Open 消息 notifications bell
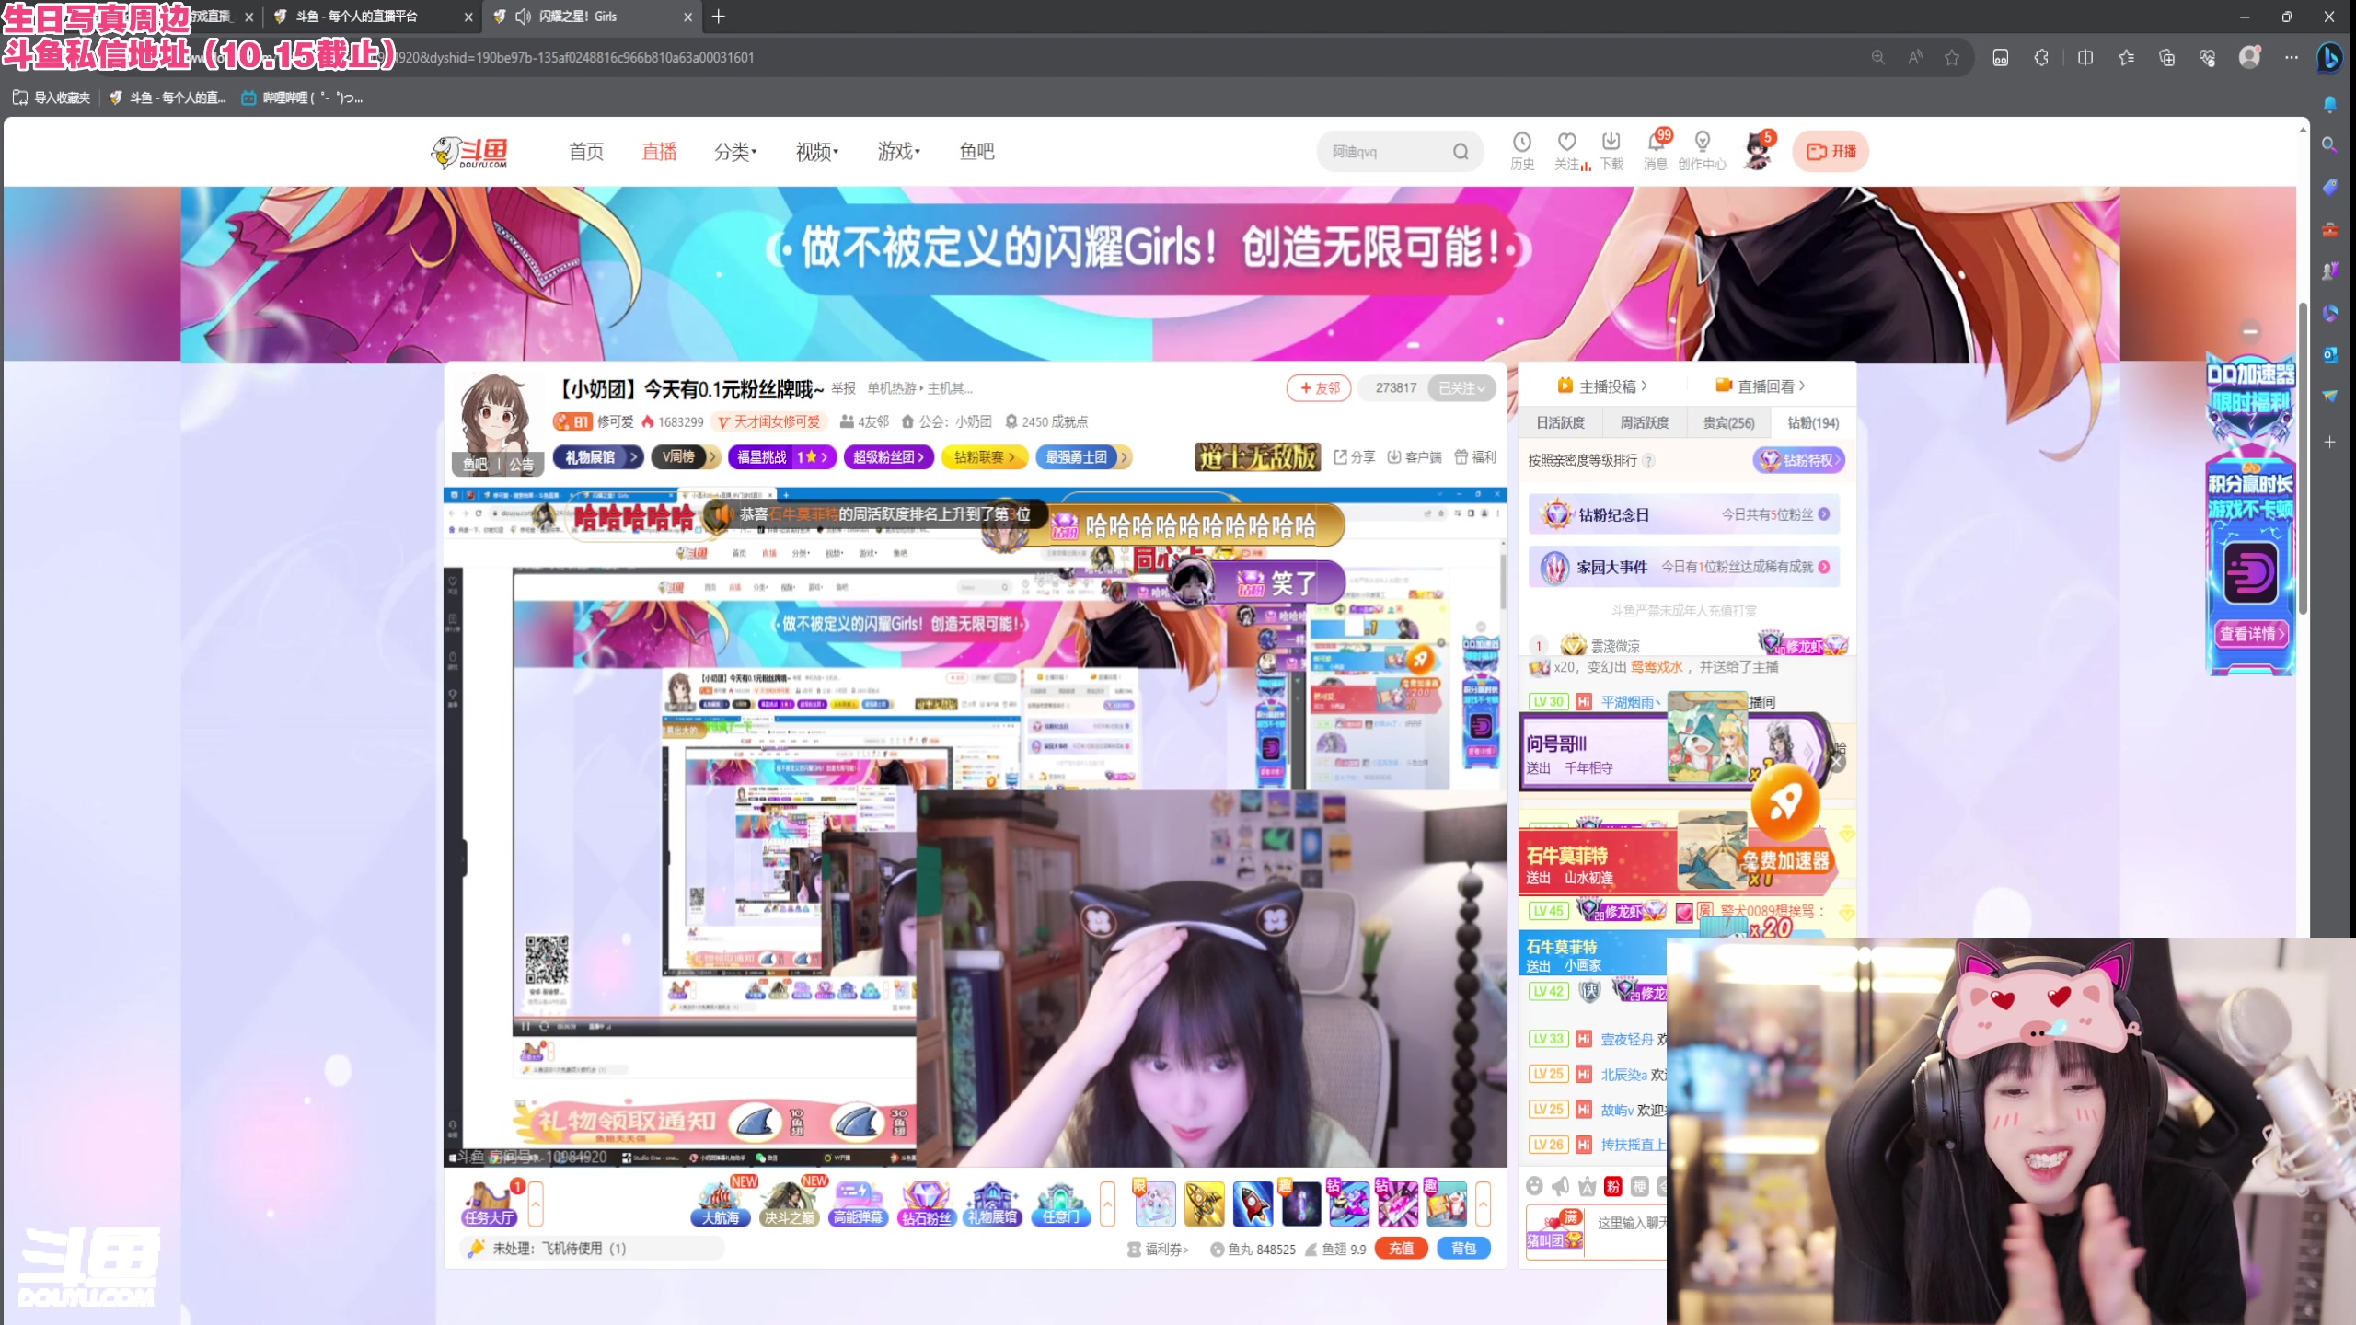The width and height of the screenshot is (2356, 1325). tap(1656, 150)
